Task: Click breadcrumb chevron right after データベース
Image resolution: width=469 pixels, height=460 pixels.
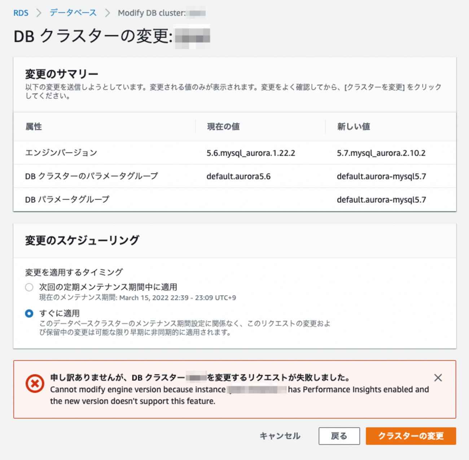Action: pos(107,13)
